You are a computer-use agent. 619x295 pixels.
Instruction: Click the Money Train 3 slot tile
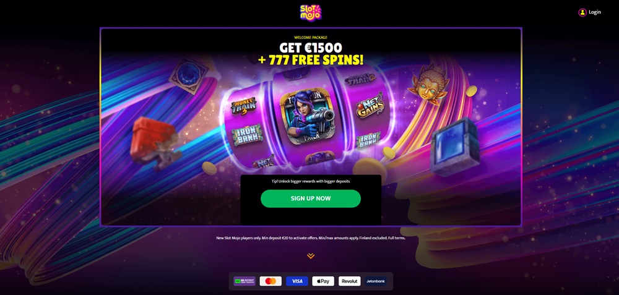[x=243, y=106]
